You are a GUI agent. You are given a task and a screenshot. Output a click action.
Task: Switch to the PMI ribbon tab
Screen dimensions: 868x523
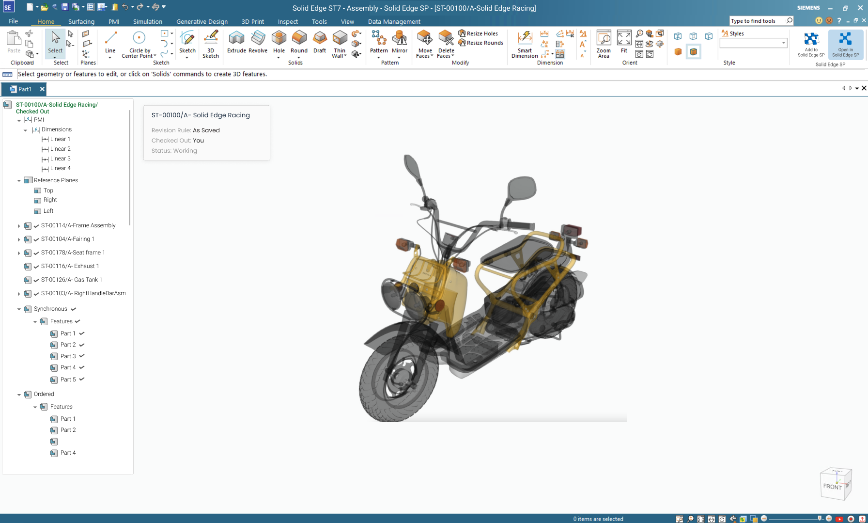point(114,21)
